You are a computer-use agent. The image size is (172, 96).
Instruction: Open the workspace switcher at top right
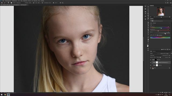[x=168, y=3]
